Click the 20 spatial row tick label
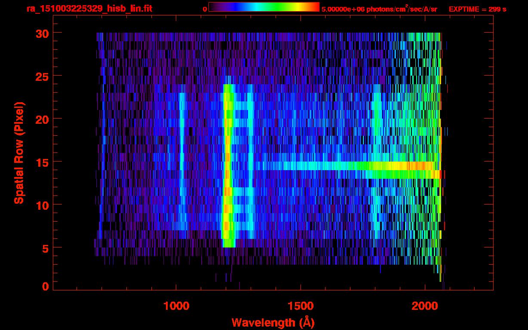Screen dimensions: 528x330 tap(42, 119)
